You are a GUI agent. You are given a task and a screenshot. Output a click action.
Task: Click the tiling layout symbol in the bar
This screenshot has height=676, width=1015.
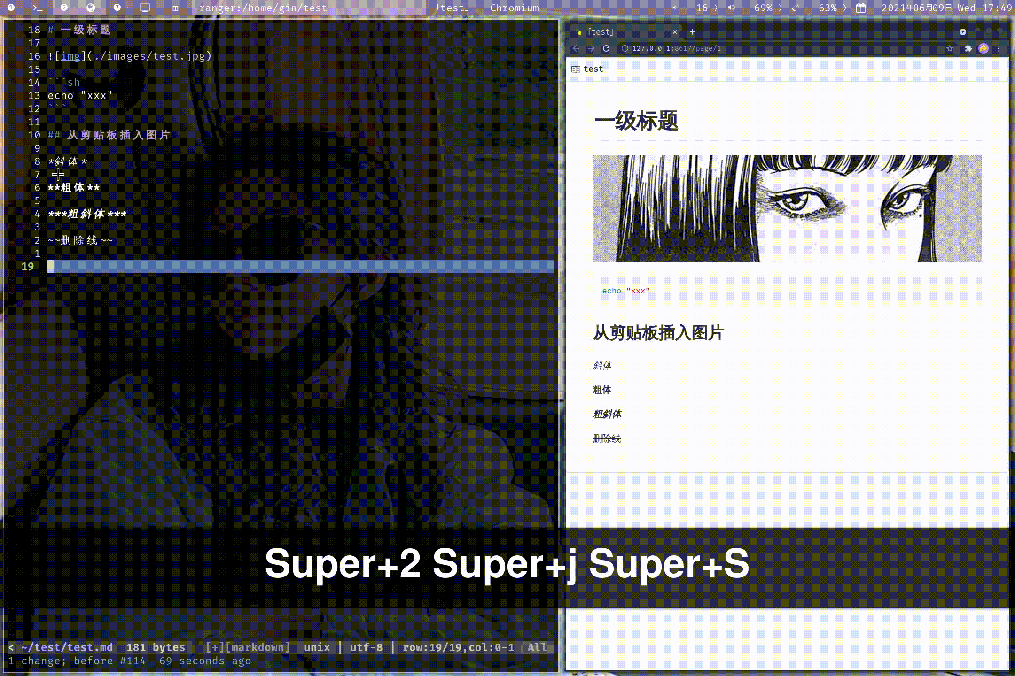point(175,8)
